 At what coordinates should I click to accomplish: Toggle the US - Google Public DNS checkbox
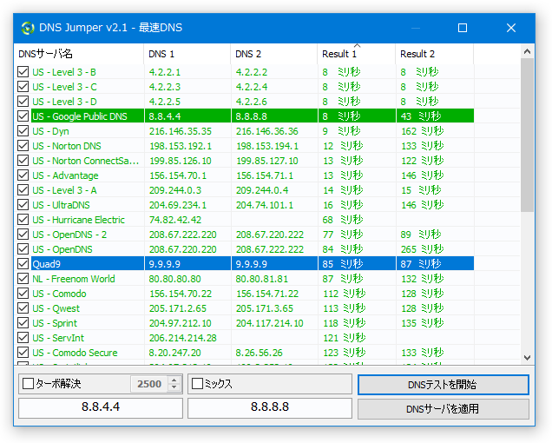pyautogui.click(x=23, y=116)
